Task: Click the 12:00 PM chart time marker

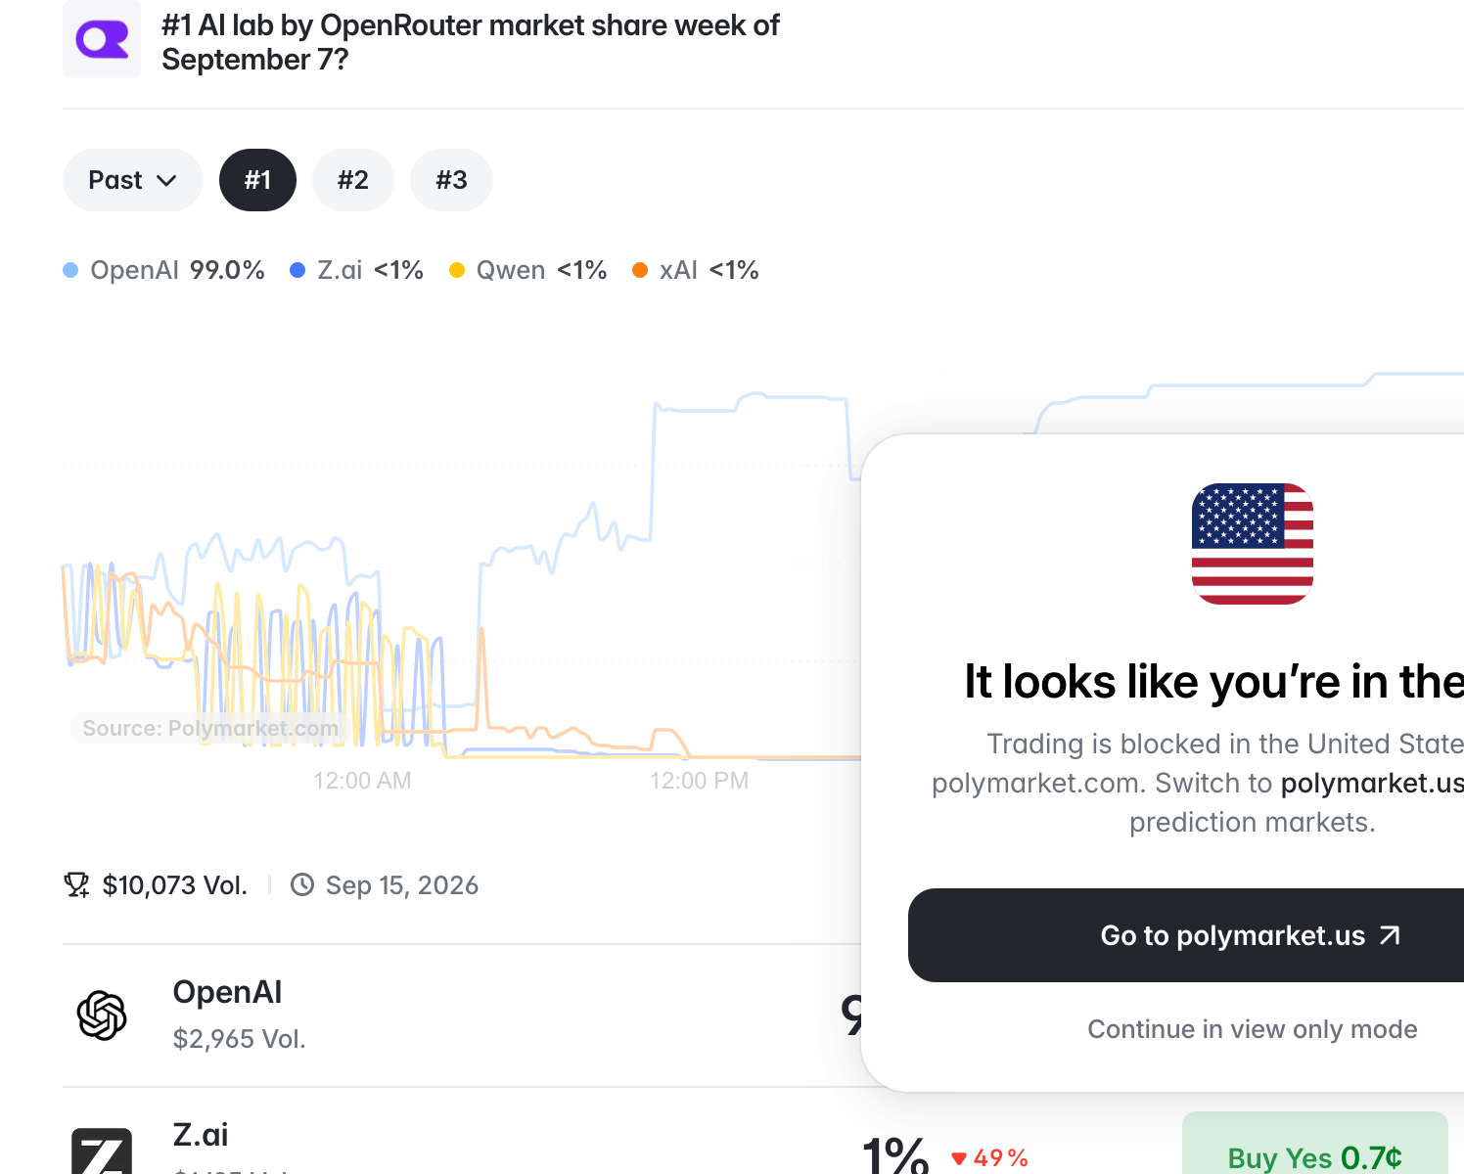Action: pyautogui.click(x=700, y=781)
